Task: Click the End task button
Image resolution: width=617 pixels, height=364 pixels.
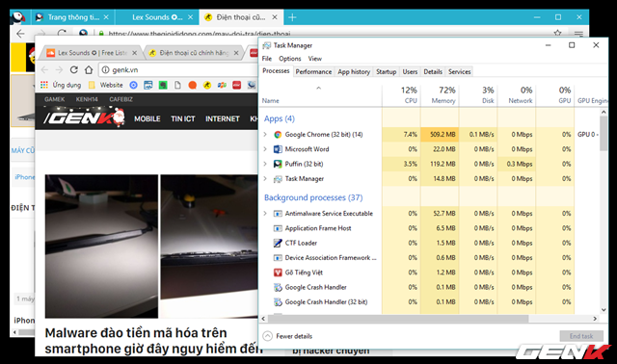Action: [x=581, y=336]
